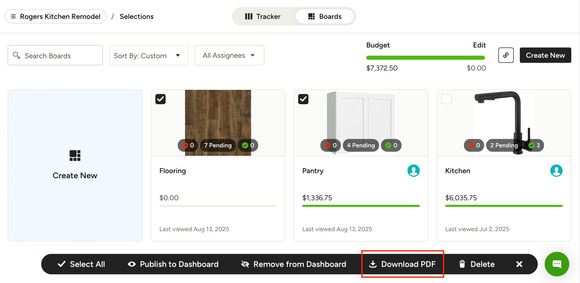Uncheck the Pantry board checkbox
The height and width of the screenshot is (283, 580).
tap(303, 99)
